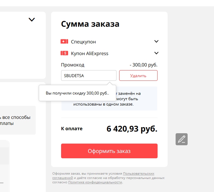Expand the Спецкупон section chevron
The width and height of the screenshot is (214, 192).
[x=156, y=42]
